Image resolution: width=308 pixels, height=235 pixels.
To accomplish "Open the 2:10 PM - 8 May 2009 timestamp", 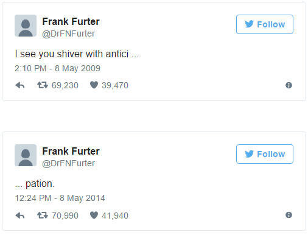I will pyautogui.click(x=57, y=68).
